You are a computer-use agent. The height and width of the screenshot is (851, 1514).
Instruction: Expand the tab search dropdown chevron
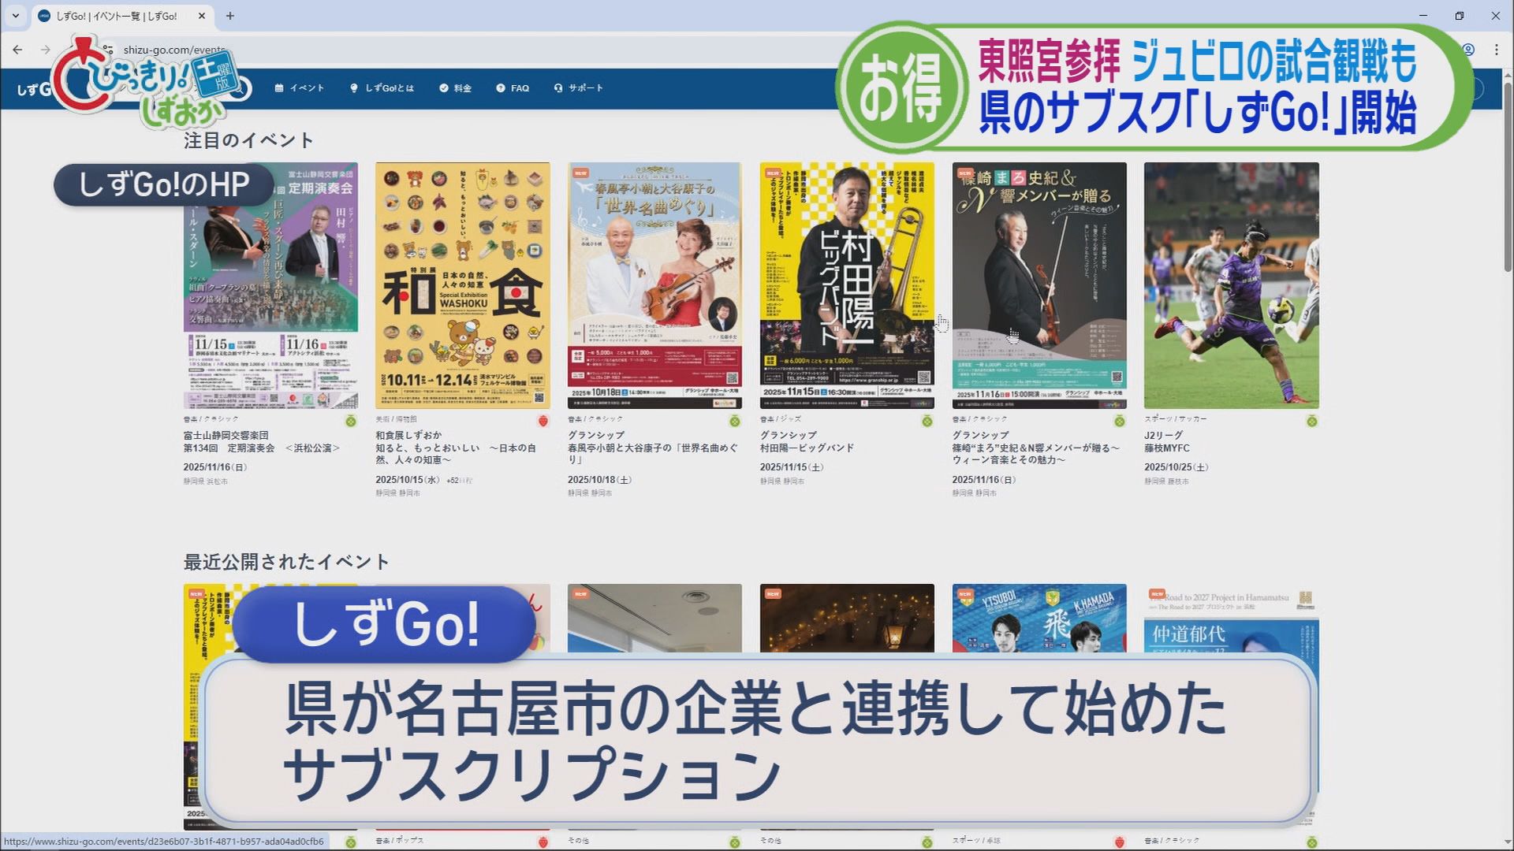point(15,16)
